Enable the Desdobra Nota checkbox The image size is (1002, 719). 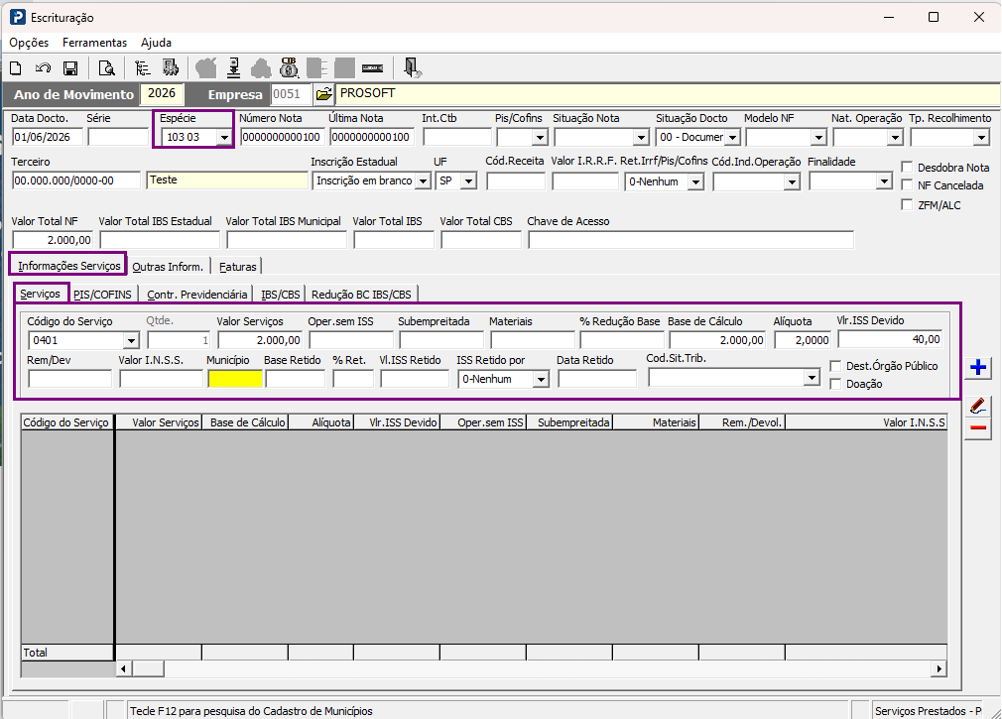907,168
